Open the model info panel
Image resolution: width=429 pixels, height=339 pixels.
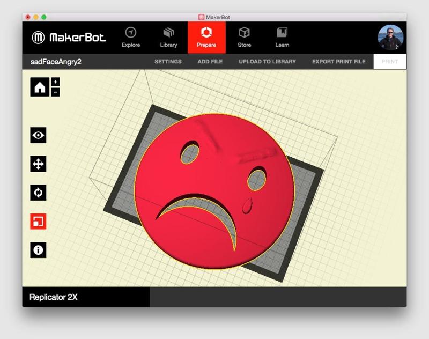pyautogui.click(x=38, y=250)
